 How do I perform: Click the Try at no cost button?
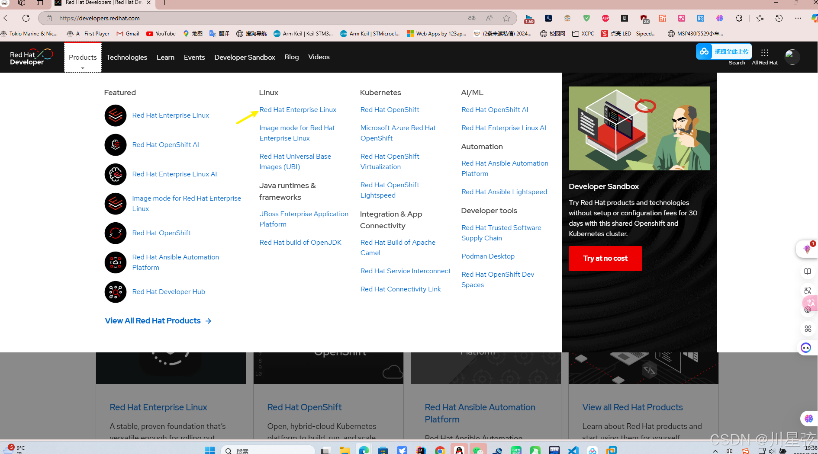605,259
